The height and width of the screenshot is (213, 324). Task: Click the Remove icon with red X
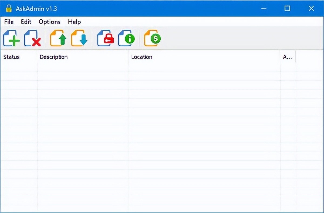pos(32,39)
